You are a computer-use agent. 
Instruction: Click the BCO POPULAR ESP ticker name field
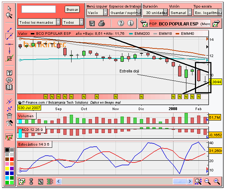pyautogui.click(x=180, y=24)
